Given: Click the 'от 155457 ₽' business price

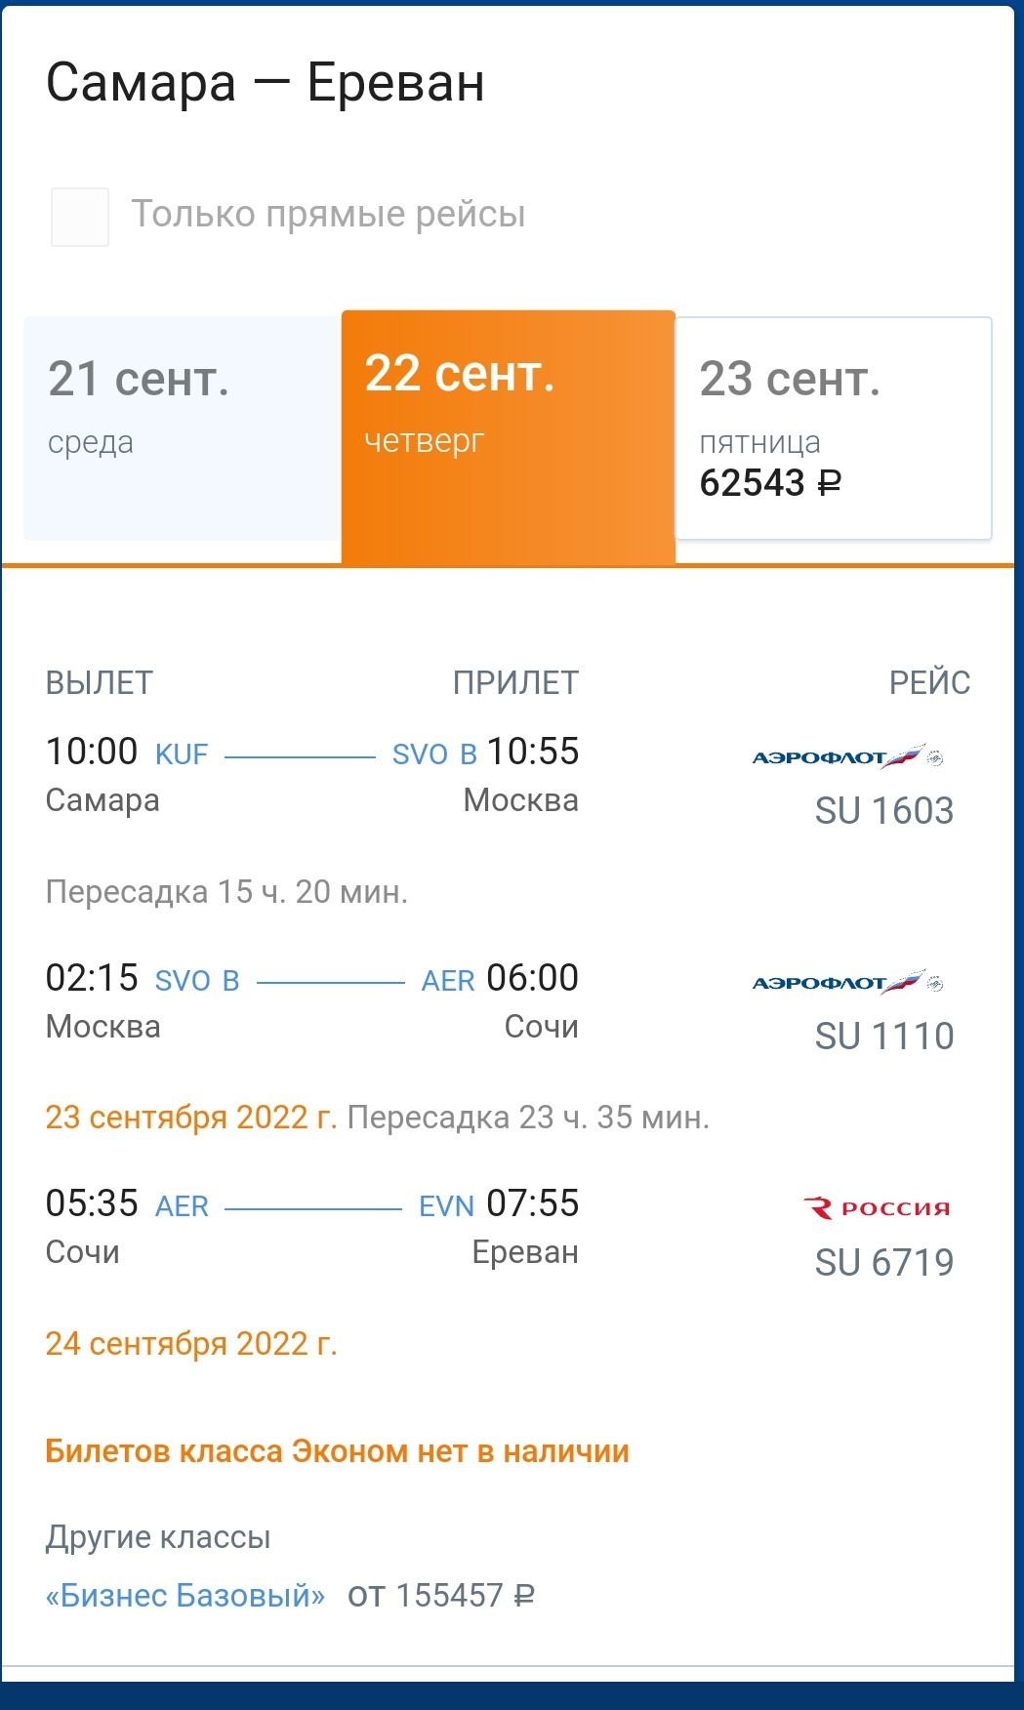Looking at the screenshot, I should tap(441, 1596).
